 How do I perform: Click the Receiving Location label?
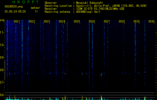click(58, 6)
